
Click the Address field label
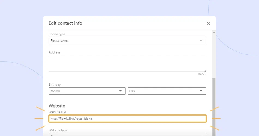click(54, 52)
